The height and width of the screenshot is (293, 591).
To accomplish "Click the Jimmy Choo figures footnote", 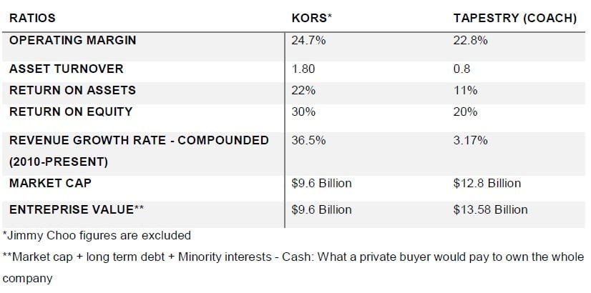I will coord(97,235).
